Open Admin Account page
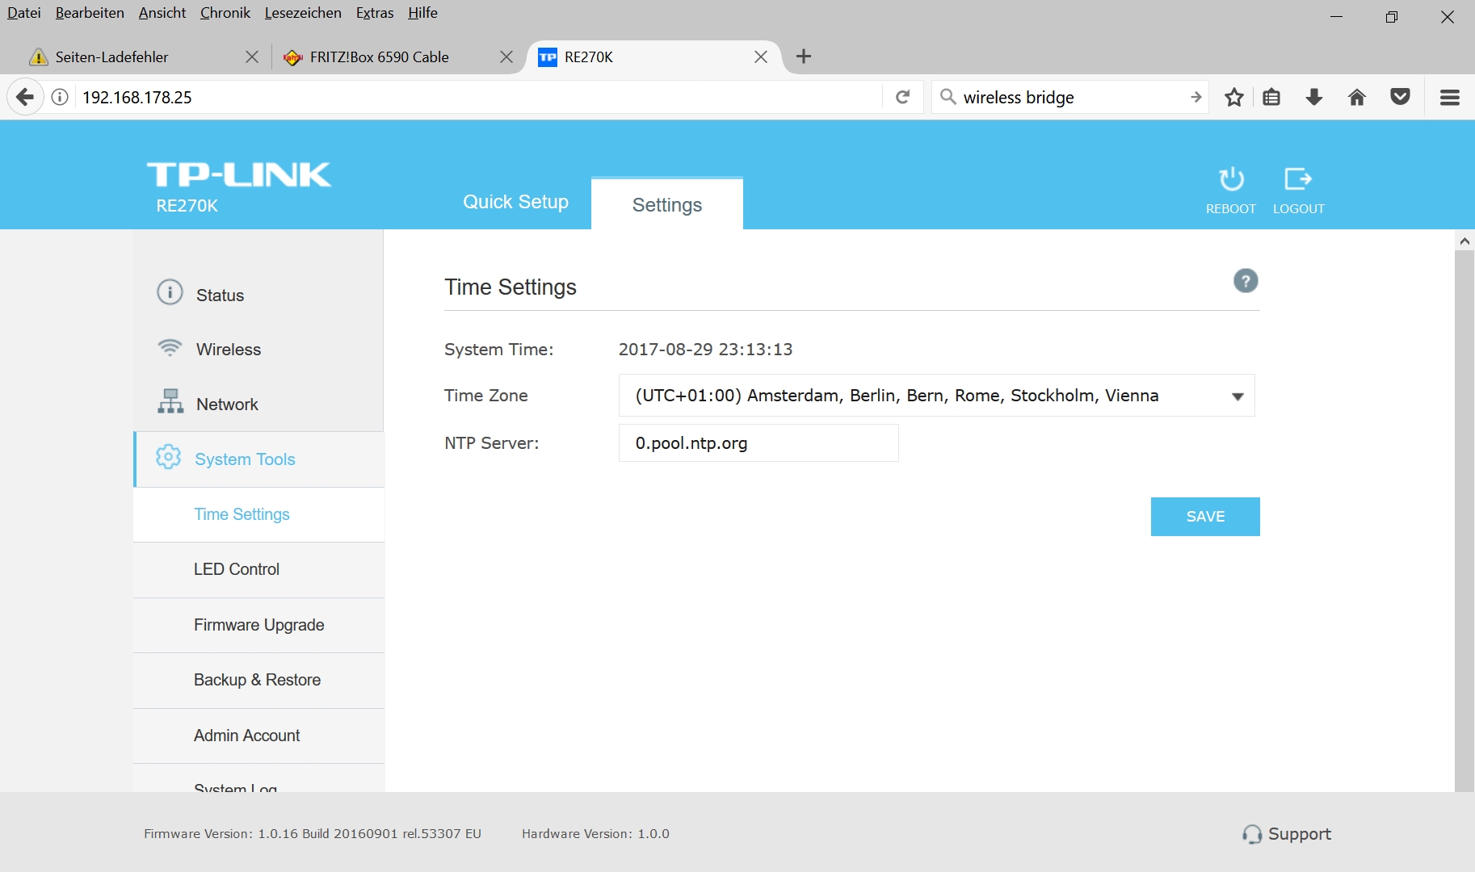The height and width of the screenshot is (872, 1475). (x=258, y=736)
